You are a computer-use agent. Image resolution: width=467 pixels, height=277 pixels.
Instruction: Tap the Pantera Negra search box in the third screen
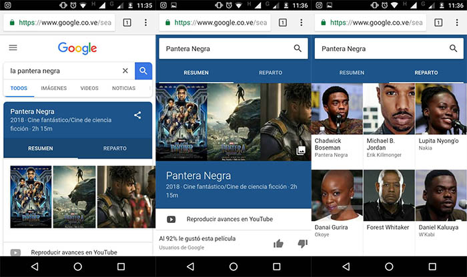389,49
